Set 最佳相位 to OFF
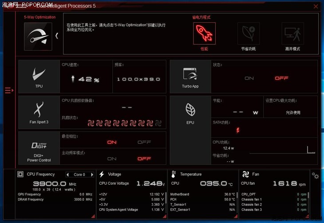This screenshot has width=324, height=223. (144, 142)
